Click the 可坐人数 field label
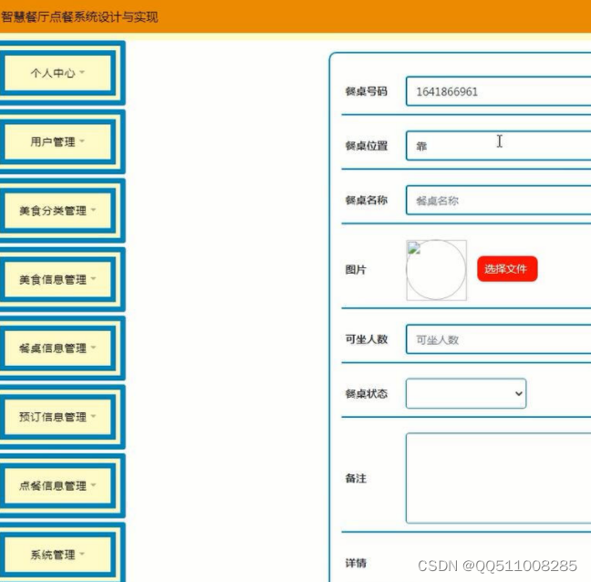Screen dimensions: 591x582 tap(366, 339)
